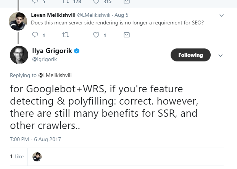The width and height of the screenshot is (237, 169).
Task: Open the dropdown arrow beside Following
Action: 220,55
